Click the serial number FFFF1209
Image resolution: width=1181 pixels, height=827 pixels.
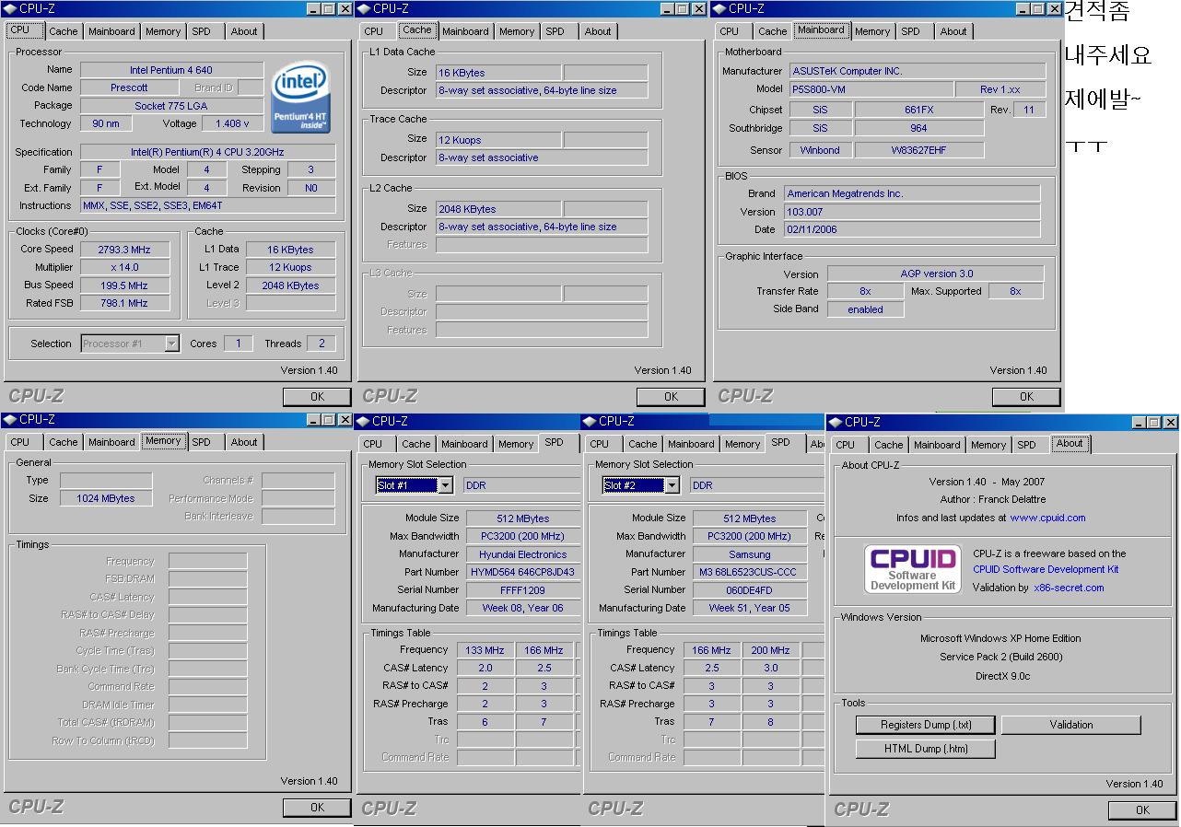522,590
